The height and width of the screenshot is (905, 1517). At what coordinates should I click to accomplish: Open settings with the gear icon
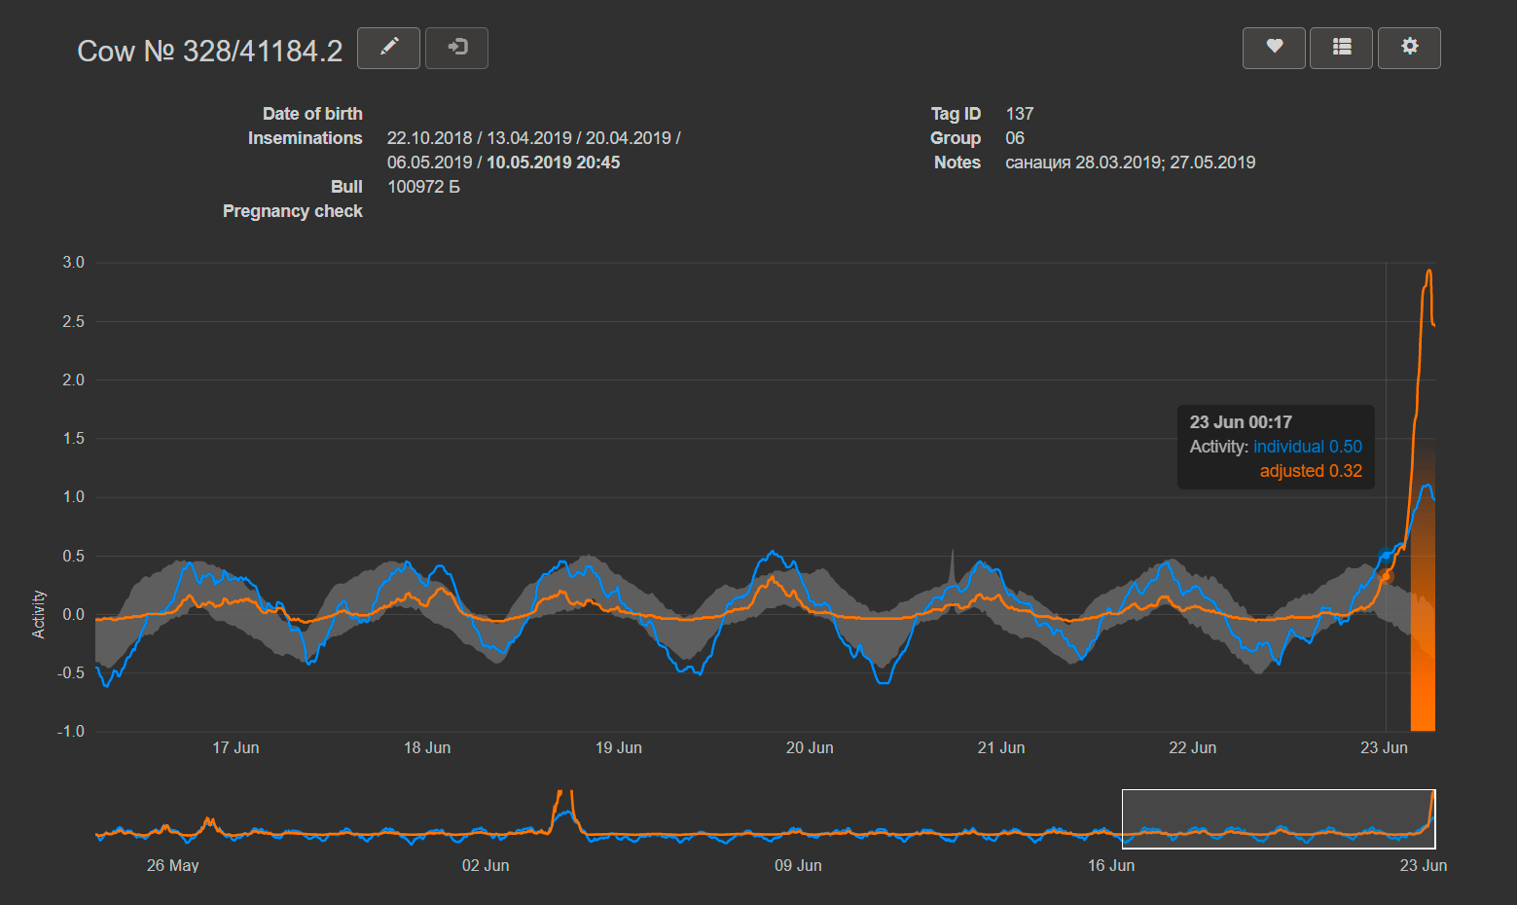[x=1409, y=48]
